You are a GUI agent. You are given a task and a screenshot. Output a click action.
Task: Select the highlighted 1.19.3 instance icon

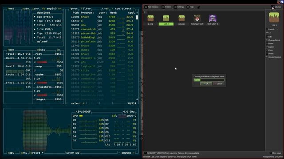[166, 18]
